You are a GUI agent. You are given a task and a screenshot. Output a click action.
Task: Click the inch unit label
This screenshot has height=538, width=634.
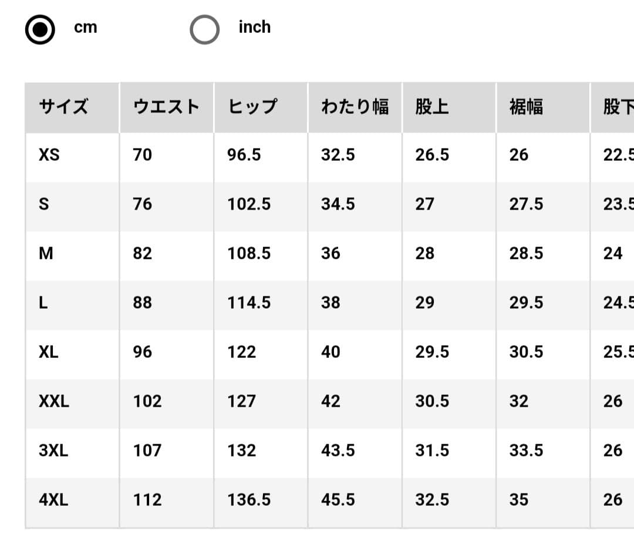(x=254, y=27)
